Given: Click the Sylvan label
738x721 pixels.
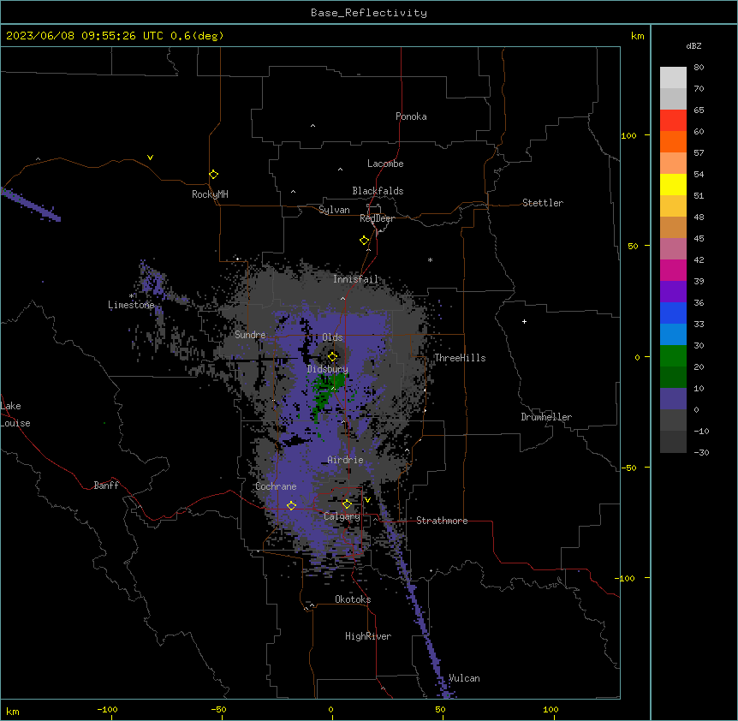Looking at the screenshot, I should [x=334, y=210].
